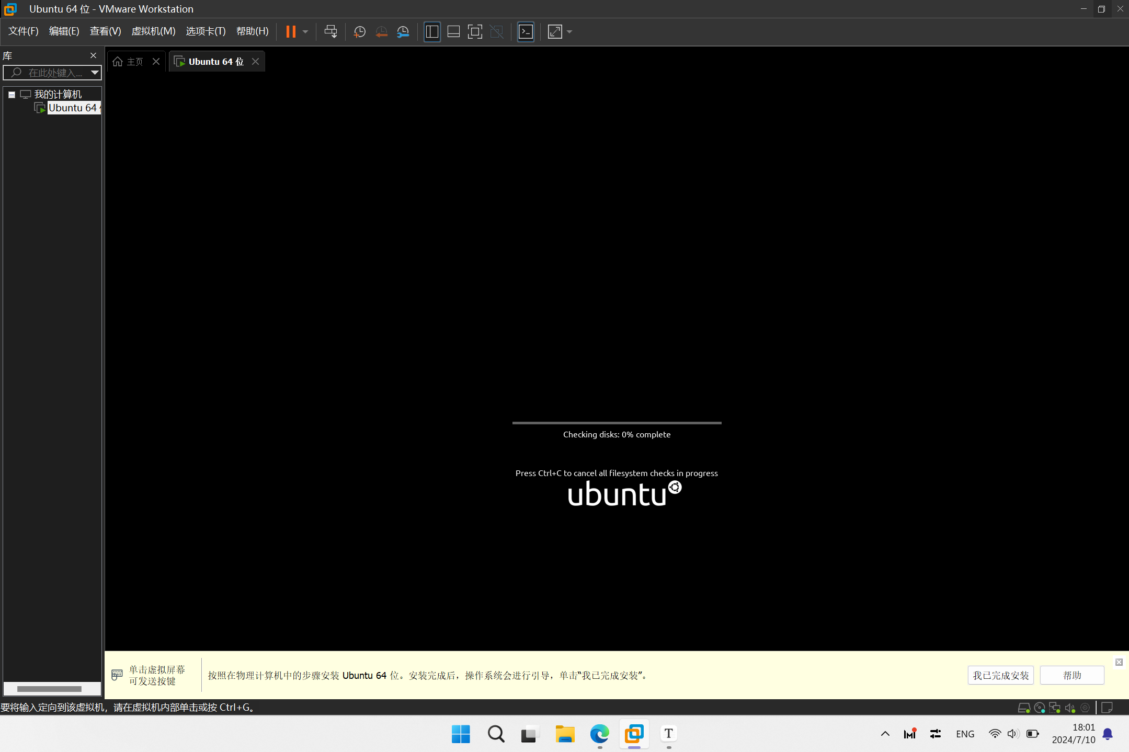The height and width of the screenshot is (752, 1129).
Task: Open File Explorer from taskbar
Action: (x=565, y=734)
